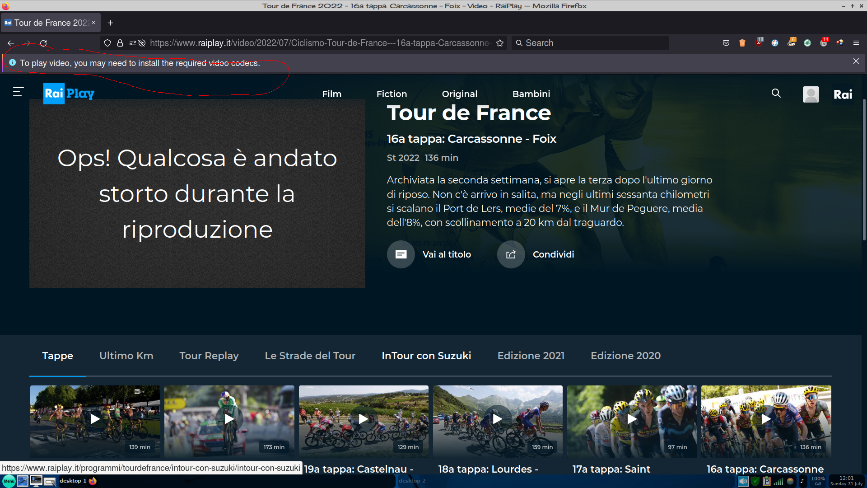Select the Edizione 2021 tab

coord(531,356)
